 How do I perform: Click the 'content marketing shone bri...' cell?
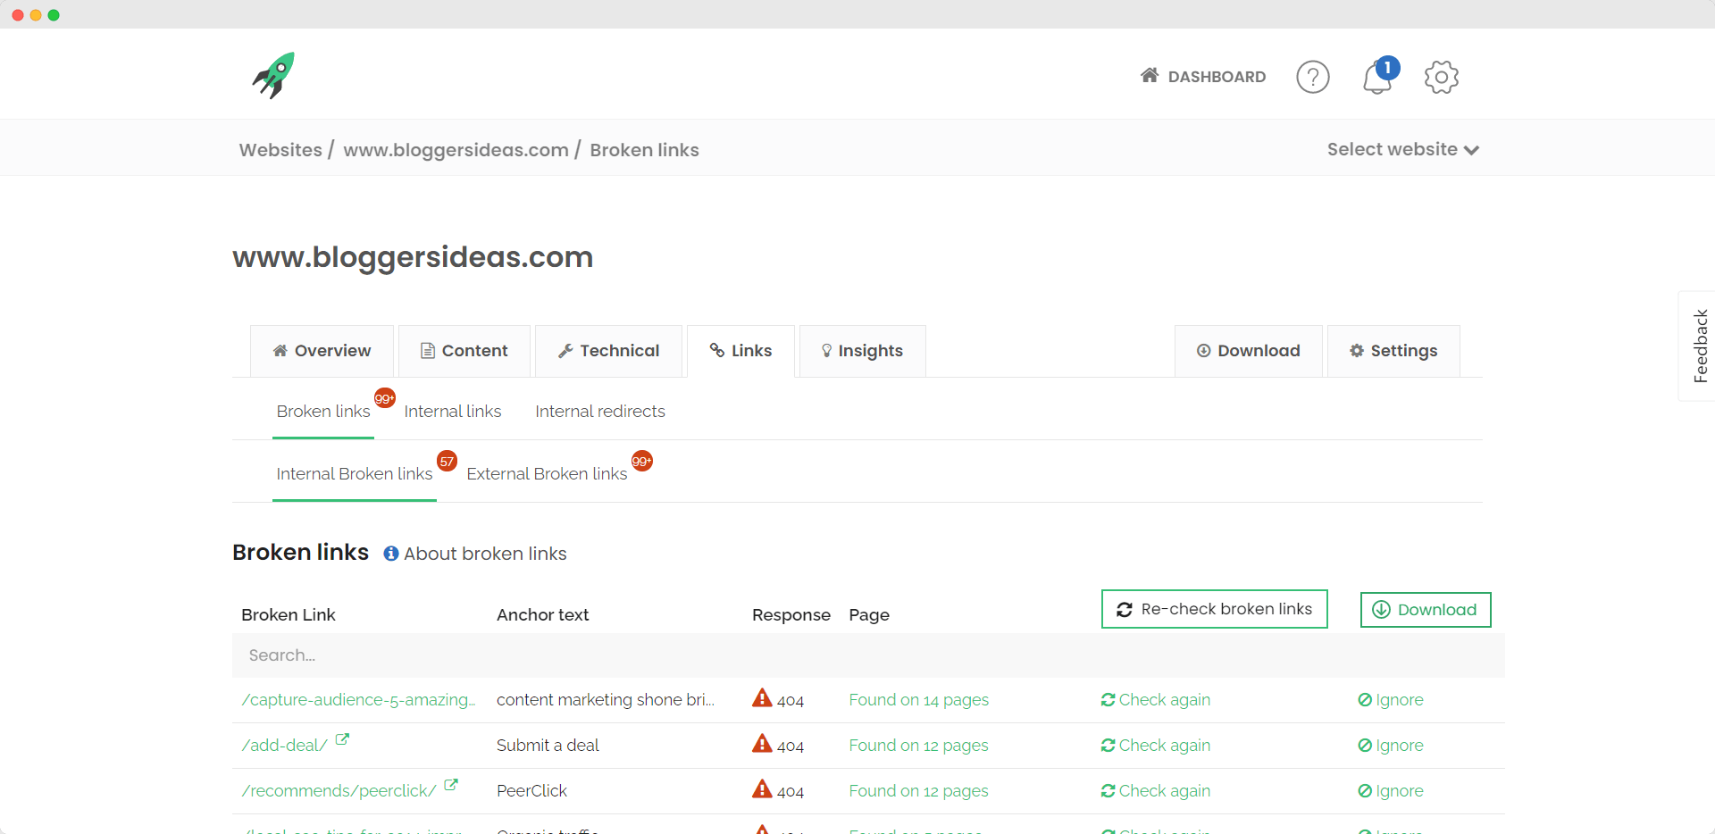tap(606, 700)
